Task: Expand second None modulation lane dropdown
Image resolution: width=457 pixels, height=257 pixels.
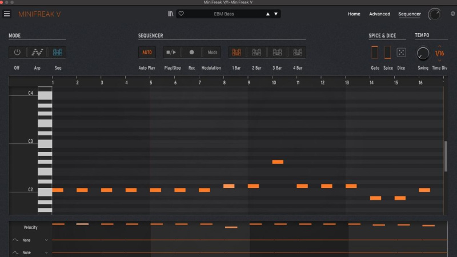Action: point(46,252)
